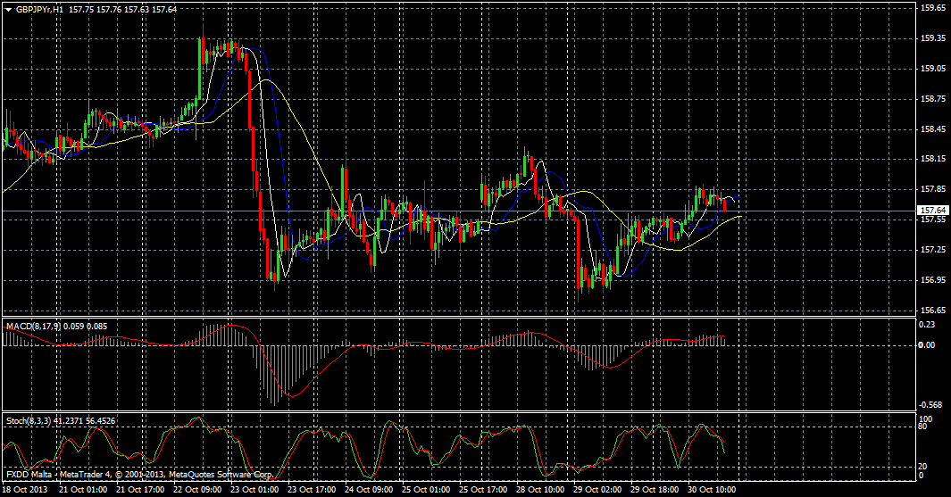Image resolution: width=951 pixels, height=497 pixels.
Task: Click the 22 Oct 09:00 time label
Action: coord(197,489)
